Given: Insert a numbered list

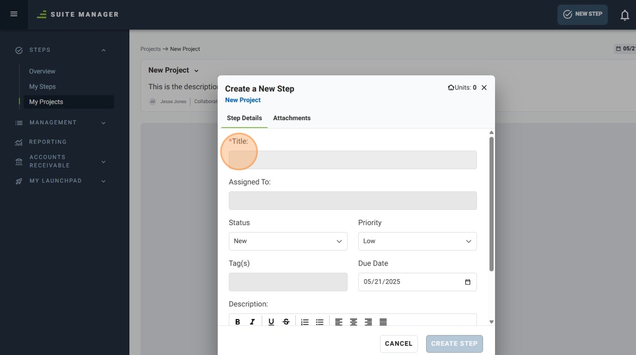Looking at the screenshot, I should point(305,322).
